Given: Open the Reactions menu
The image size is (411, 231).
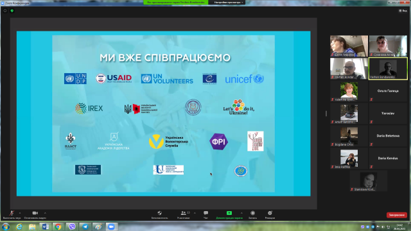Looking at the screenshot, I should click(x=270, y=215).
